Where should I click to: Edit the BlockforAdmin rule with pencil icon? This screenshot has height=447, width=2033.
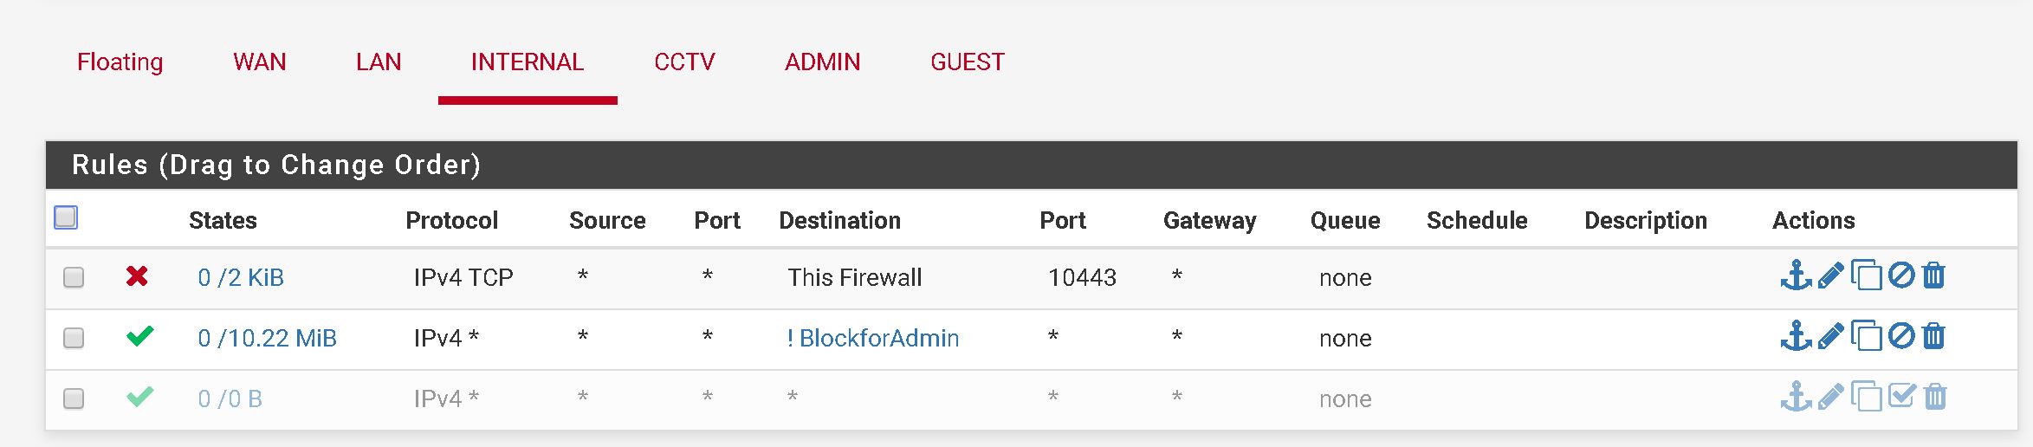(x=1830, y=336)
